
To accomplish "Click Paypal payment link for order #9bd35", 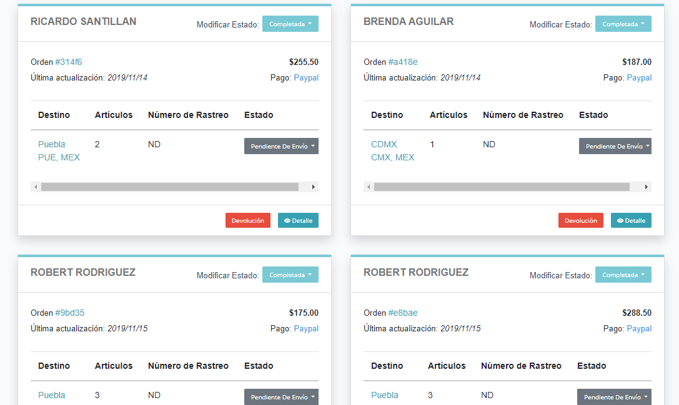I will (x=306, y=328).
